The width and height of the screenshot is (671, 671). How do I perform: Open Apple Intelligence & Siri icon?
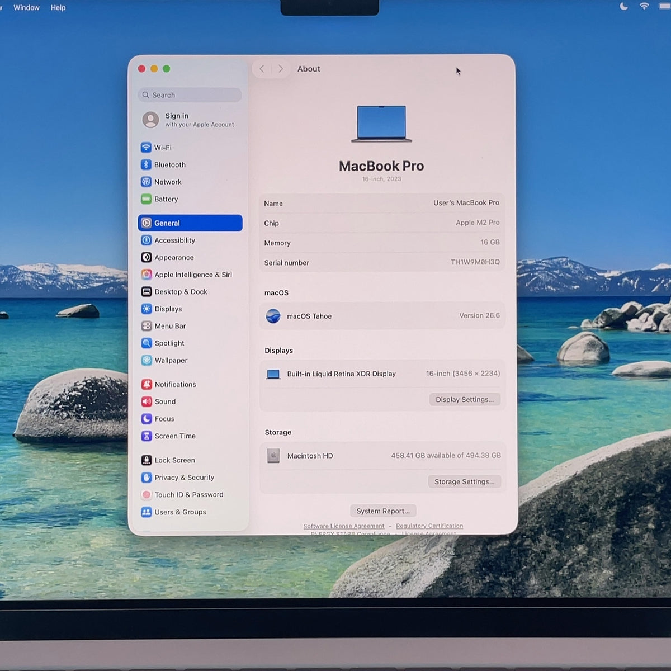pyautogui.click(x=147, y=275)
